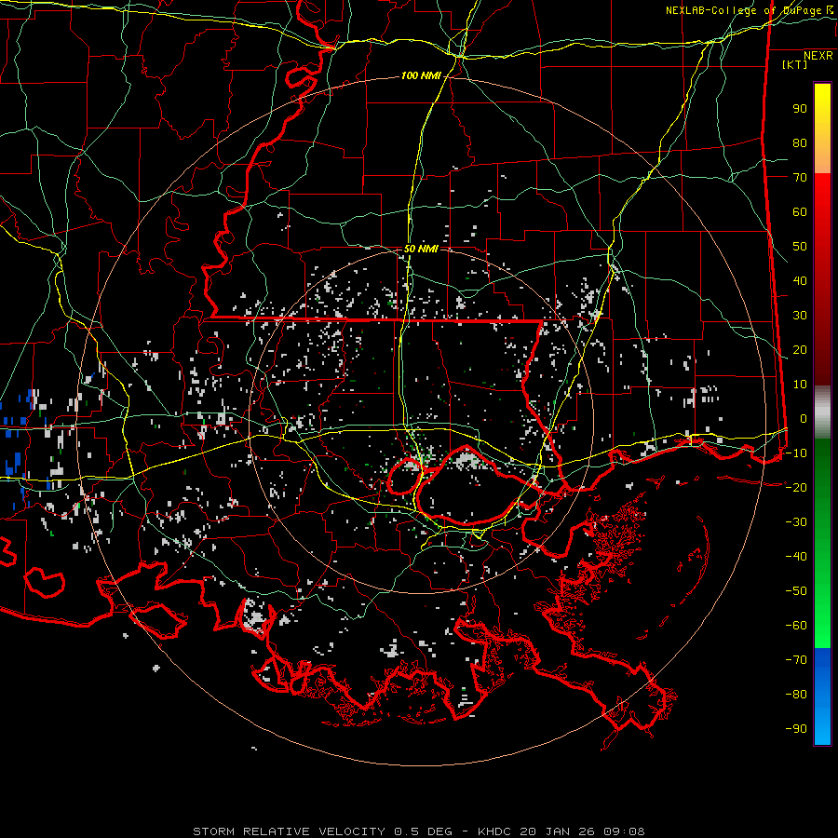Select the -40 value on the velocity scale
838x838 pixels.
[796, 557]
